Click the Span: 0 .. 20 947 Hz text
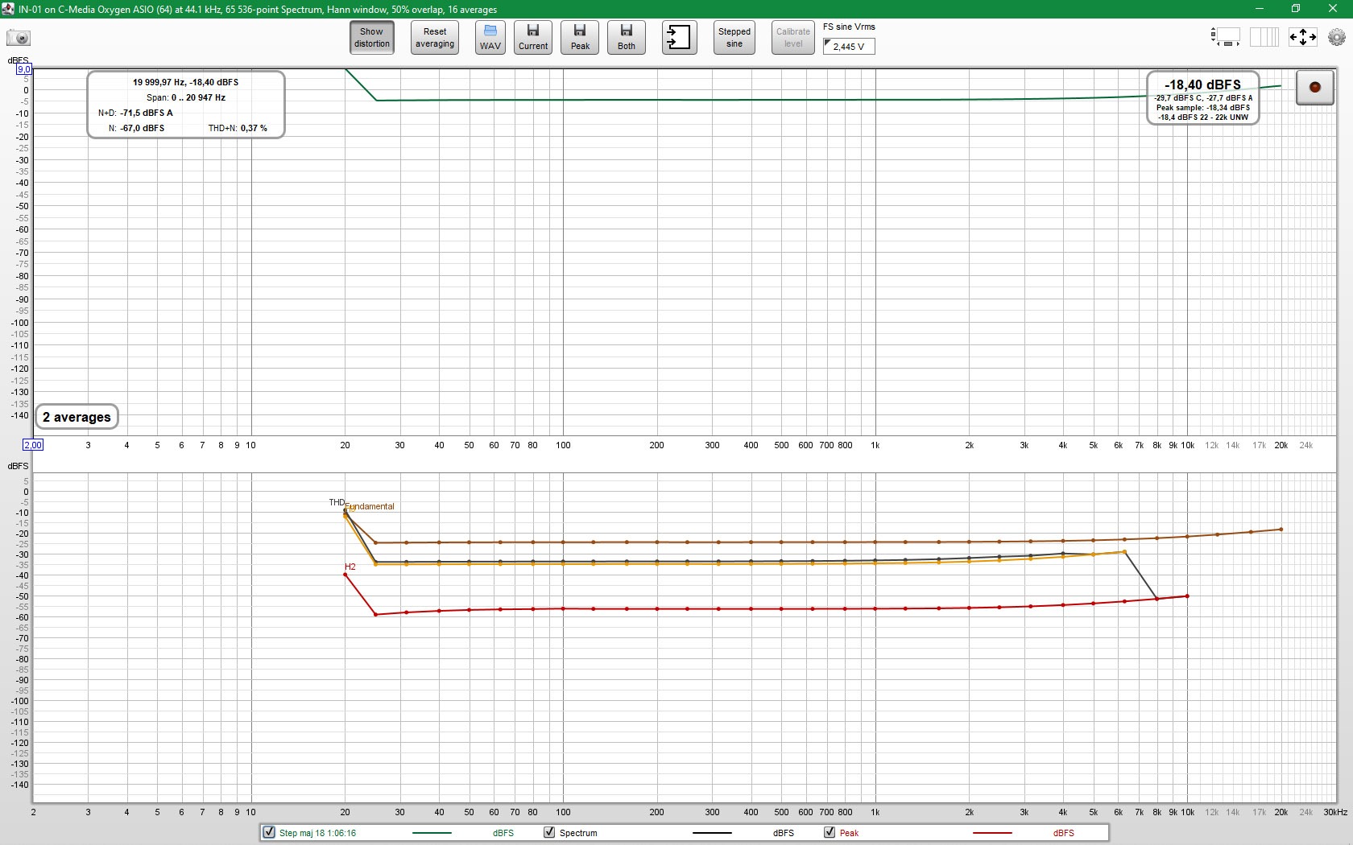1353x845 pixels. [185, 97]
